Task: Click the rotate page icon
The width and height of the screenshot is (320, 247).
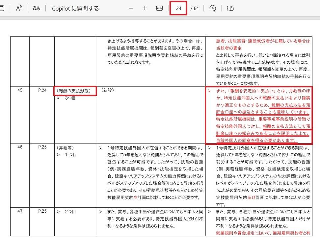Action: [213, 8]
